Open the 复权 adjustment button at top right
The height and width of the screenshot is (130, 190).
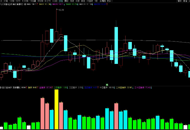click(180, 1)
